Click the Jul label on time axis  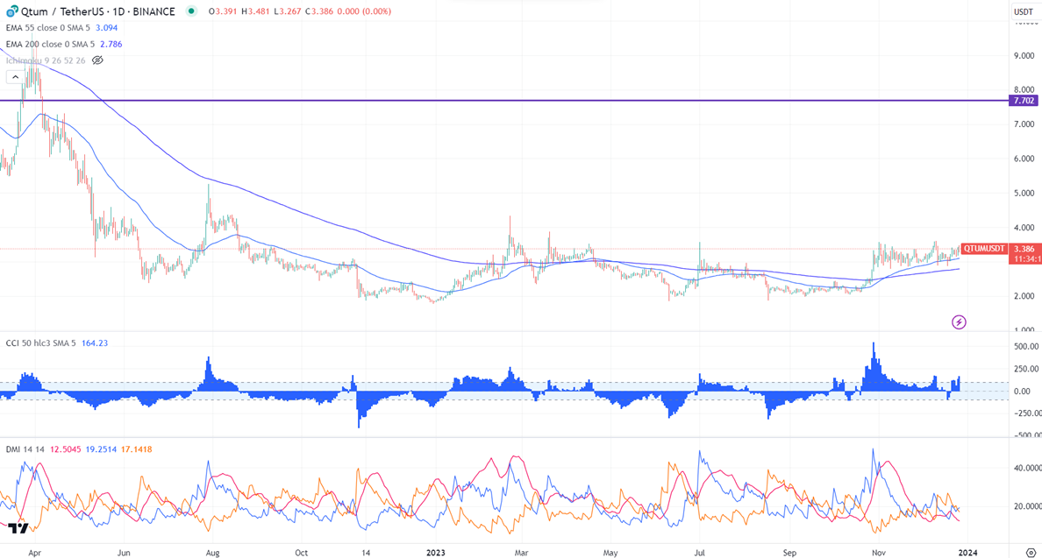698,552
